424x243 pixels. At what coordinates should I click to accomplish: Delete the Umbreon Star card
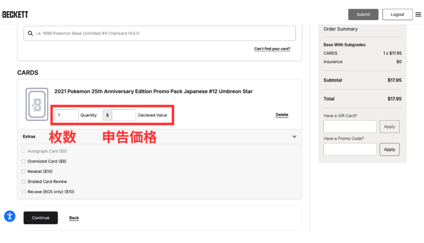282,115
